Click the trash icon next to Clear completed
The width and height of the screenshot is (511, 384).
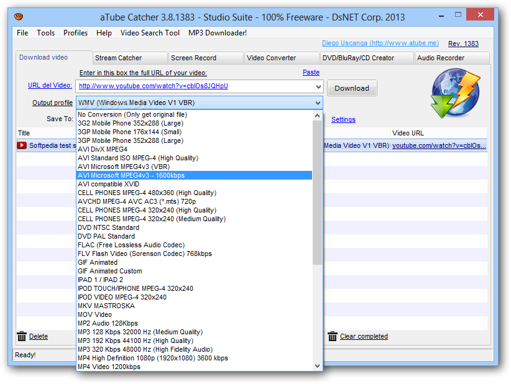[333, 336]
